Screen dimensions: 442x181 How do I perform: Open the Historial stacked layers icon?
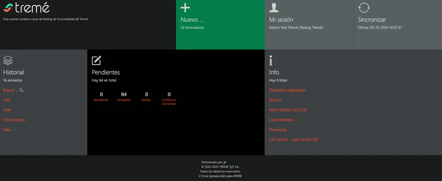[8, 60]
